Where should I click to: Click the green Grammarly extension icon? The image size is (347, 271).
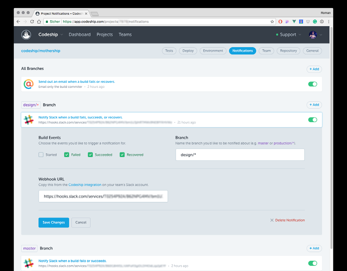coord(315,22)
